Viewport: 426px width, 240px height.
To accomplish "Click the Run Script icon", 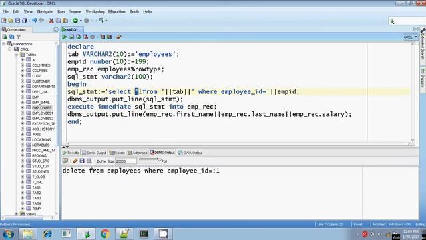I will click(71, 37).
